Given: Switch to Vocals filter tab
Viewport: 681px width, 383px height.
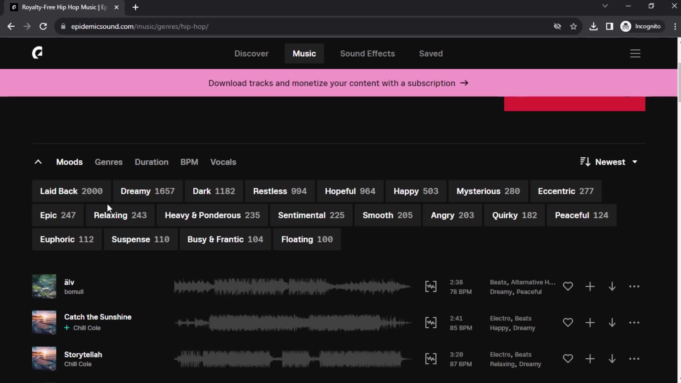Looking at the screenshot, I should (223, 162).
